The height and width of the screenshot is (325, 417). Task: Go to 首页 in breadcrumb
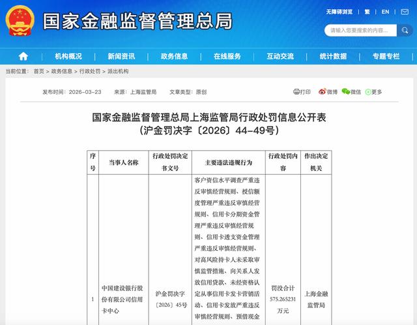39,71
